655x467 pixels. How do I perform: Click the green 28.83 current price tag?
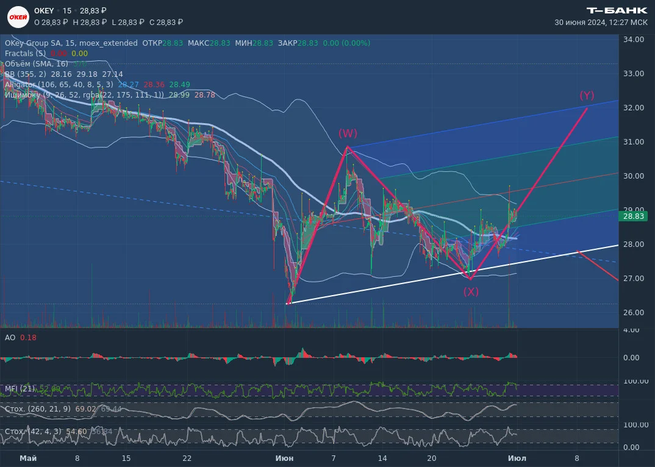633,216
